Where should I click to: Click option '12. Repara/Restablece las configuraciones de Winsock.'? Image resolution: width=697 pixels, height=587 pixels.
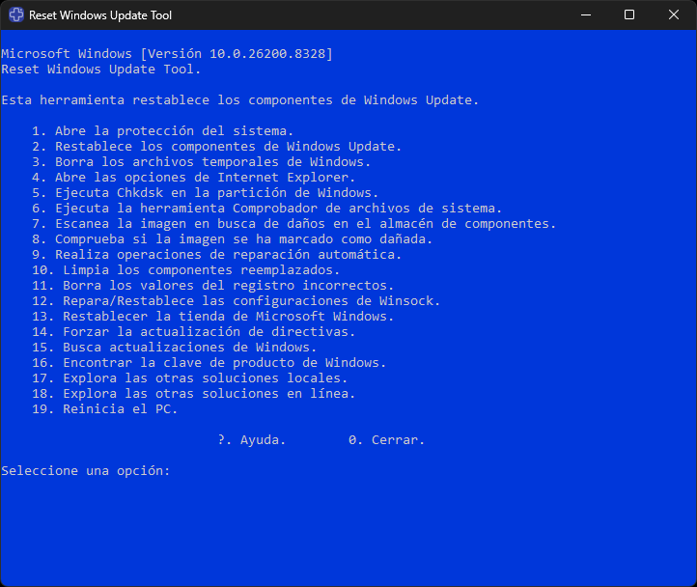coord(237,301)
